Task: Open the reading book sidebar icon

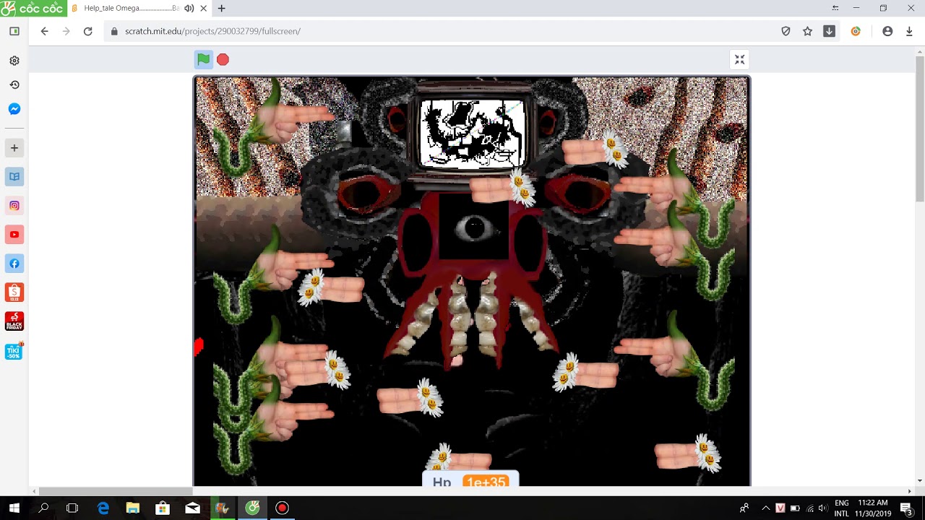Action: [14, 176]
